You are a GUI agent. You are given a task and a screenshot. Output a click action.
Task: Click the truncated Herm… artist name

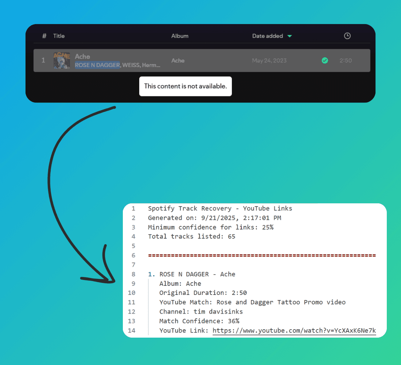pos(151,65)
